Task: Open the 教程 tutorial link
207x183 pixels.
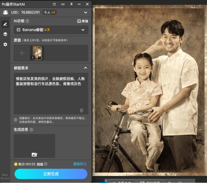Action: [x=83, y=21]
